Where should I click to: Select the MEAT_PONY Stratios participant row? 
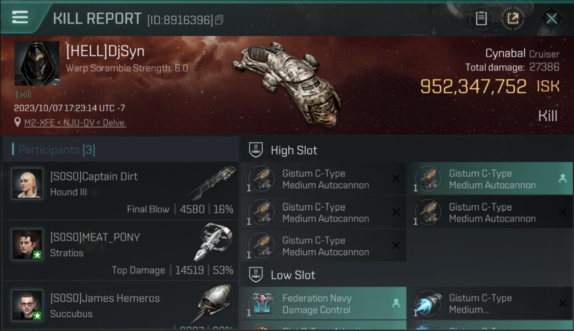pyautogui.click(x=121, y=251)
